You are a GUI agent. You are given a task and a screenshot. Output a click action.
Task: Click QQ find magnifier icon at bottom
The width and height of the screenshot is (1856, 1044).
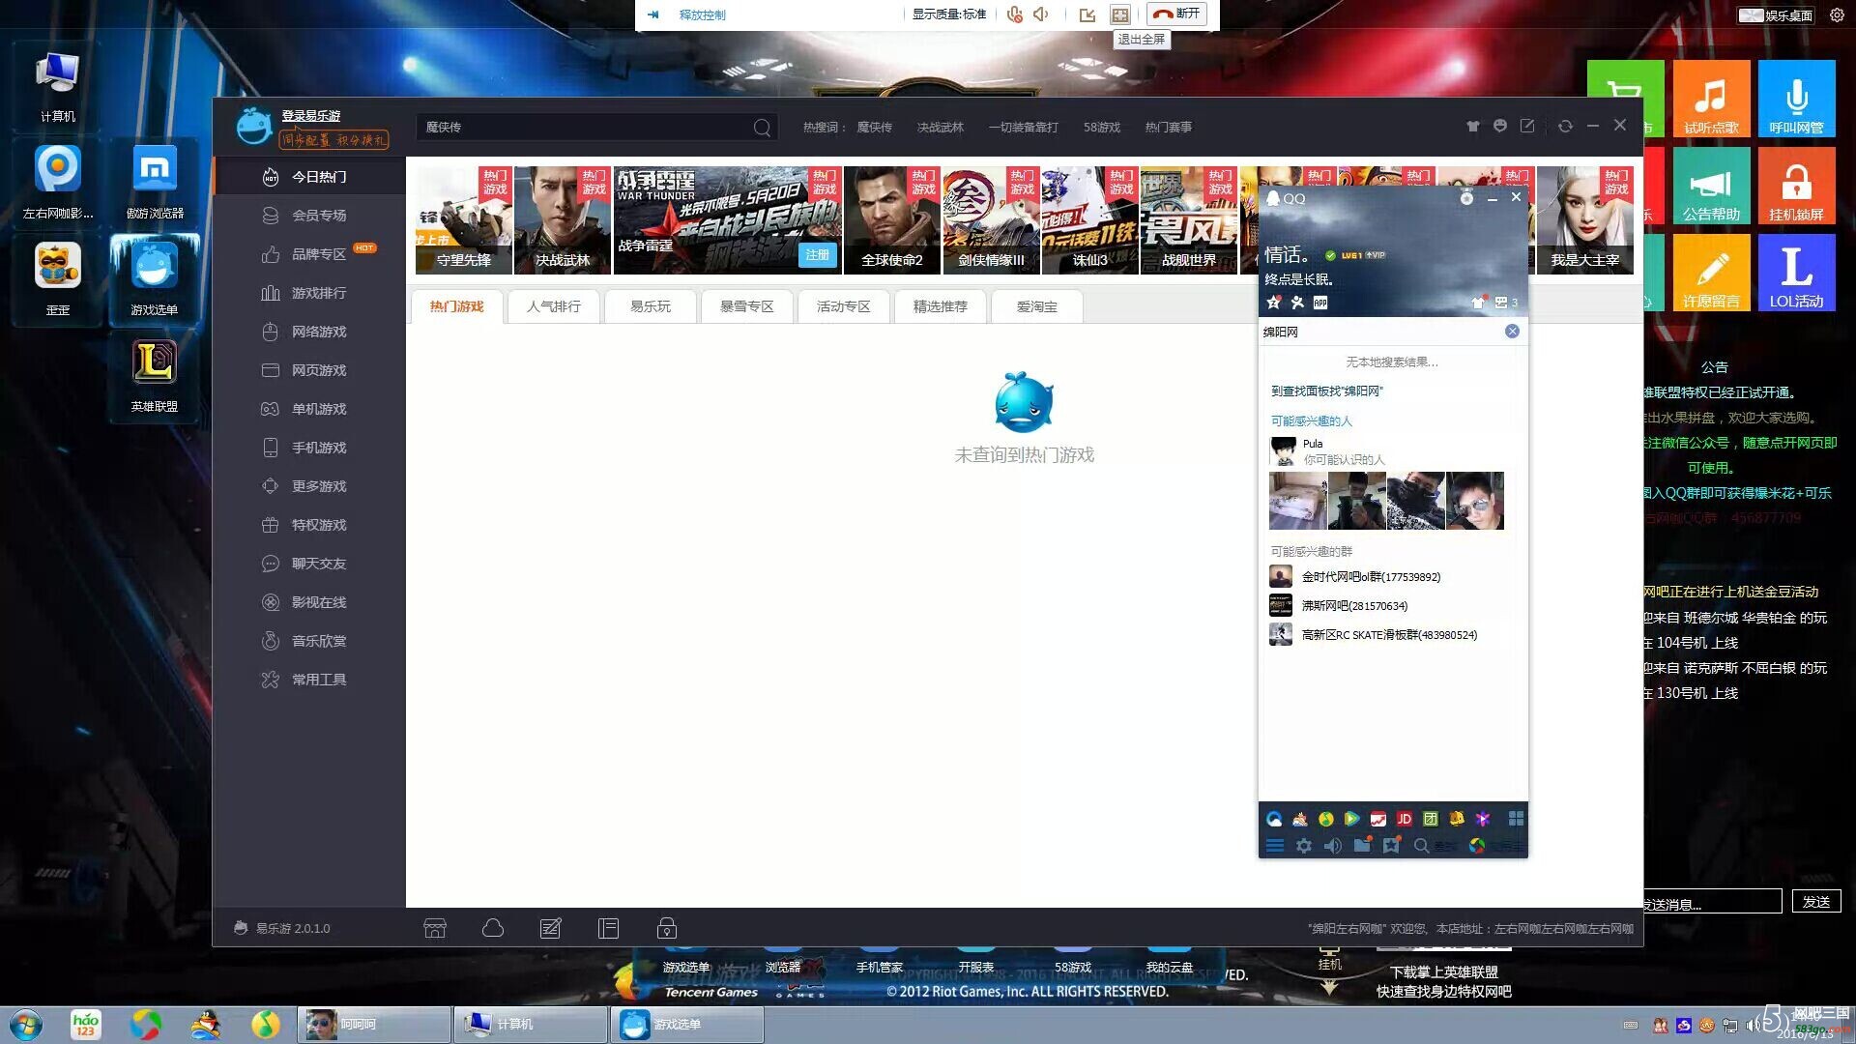click(1421, 846)
